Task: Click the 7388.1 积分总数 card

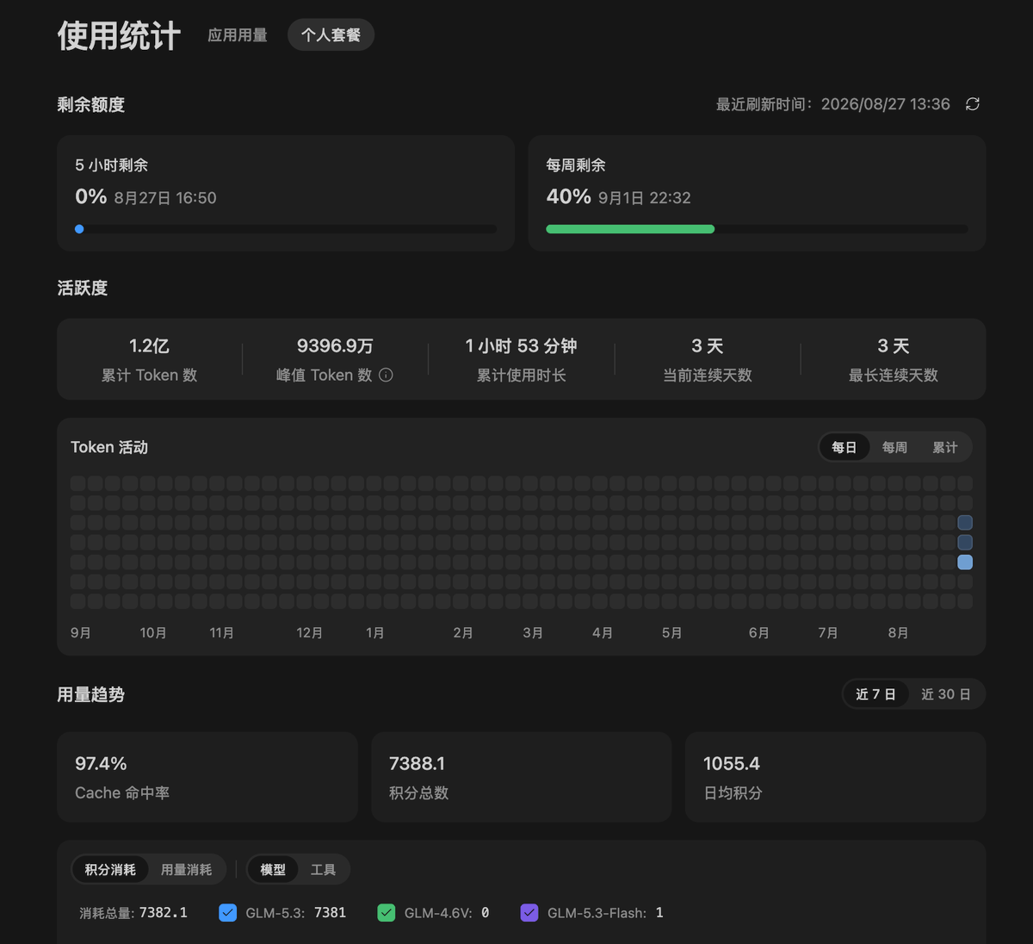Action: coord(521,777)
